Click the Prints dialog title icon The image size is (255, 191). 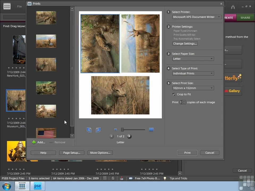[x=29, y=3]
